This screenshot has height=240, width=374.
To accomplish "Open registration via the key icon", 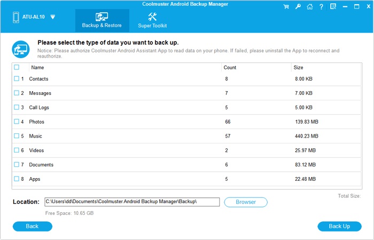I will [298, 7].
